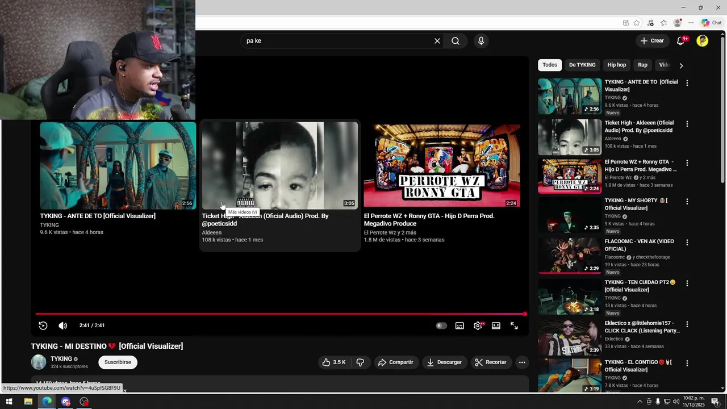
Task: Open options for TYKING - MY SHORTY video
Action: pyautogui.click(x=687, y=202)
